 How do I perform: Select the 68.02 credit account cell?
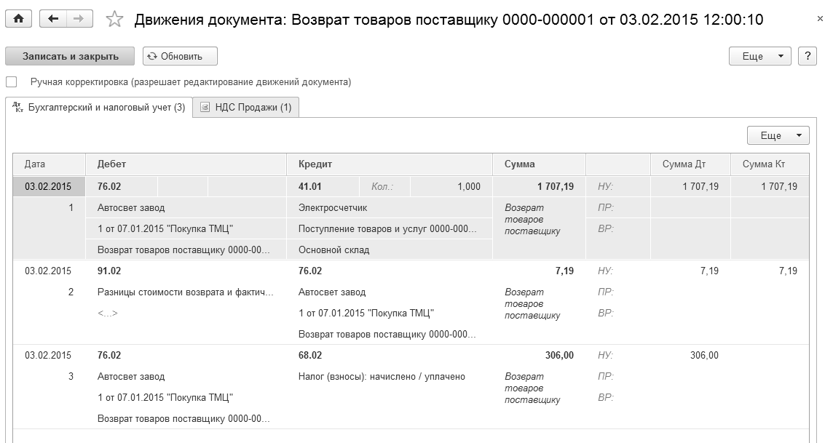coord(310,356)
